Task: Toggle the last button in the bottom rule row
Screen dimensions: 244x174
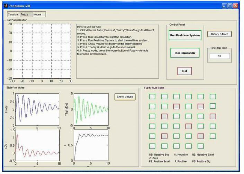Action: coord(201,146)
